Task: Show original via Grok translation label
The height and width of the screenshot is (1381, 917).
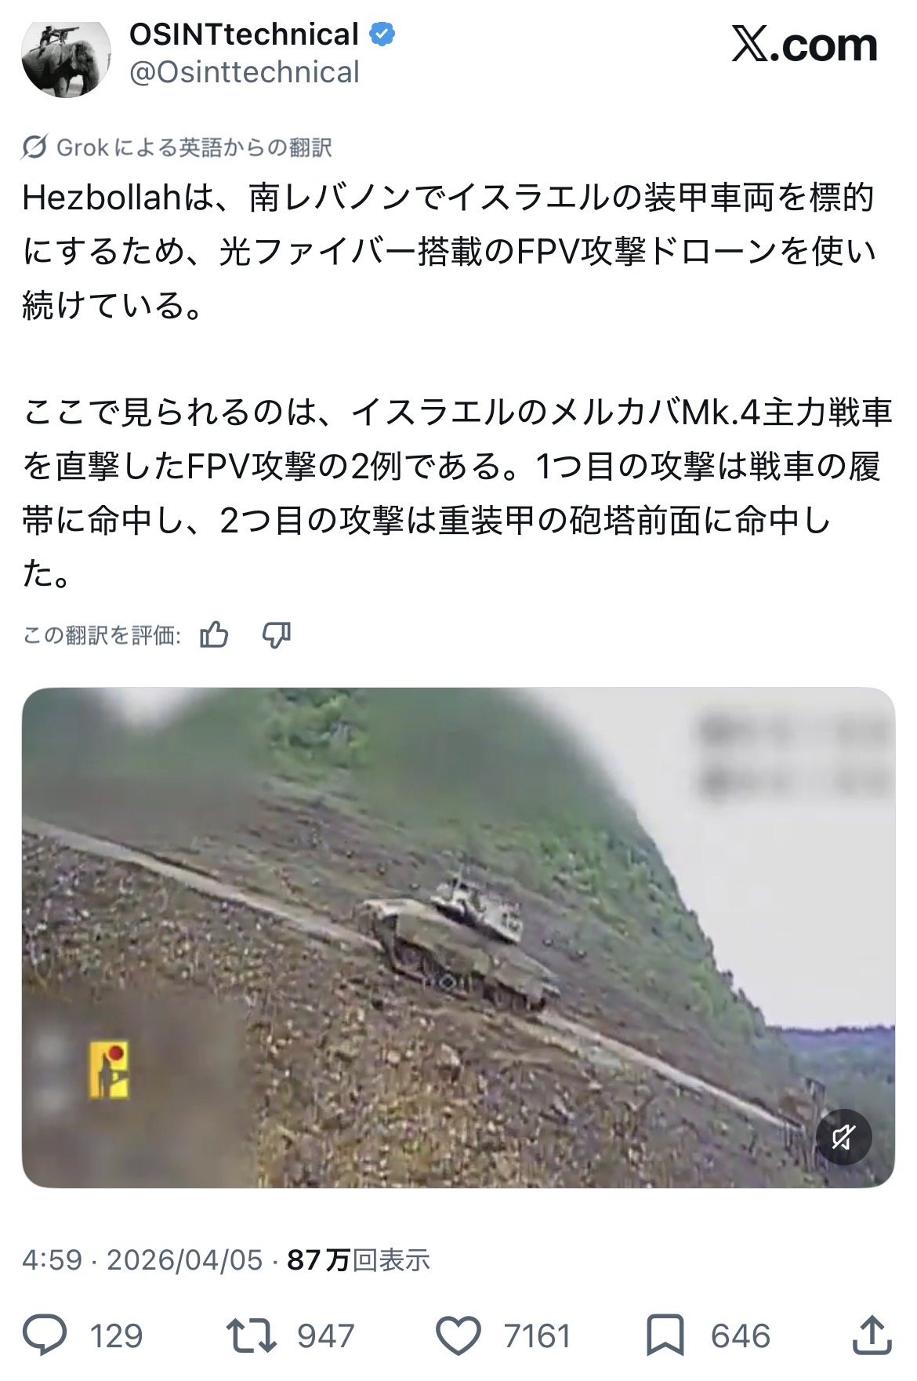Action: tap(194, 147)
